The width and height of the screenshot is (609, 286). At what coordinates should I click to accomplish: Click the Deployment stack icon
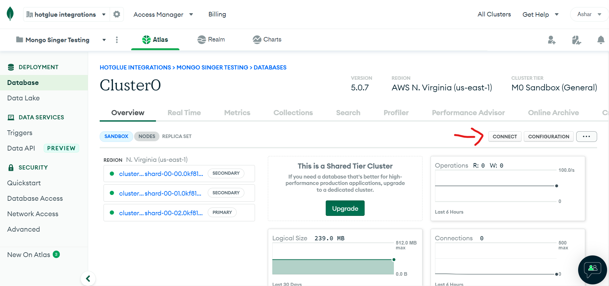click(11, 67)
